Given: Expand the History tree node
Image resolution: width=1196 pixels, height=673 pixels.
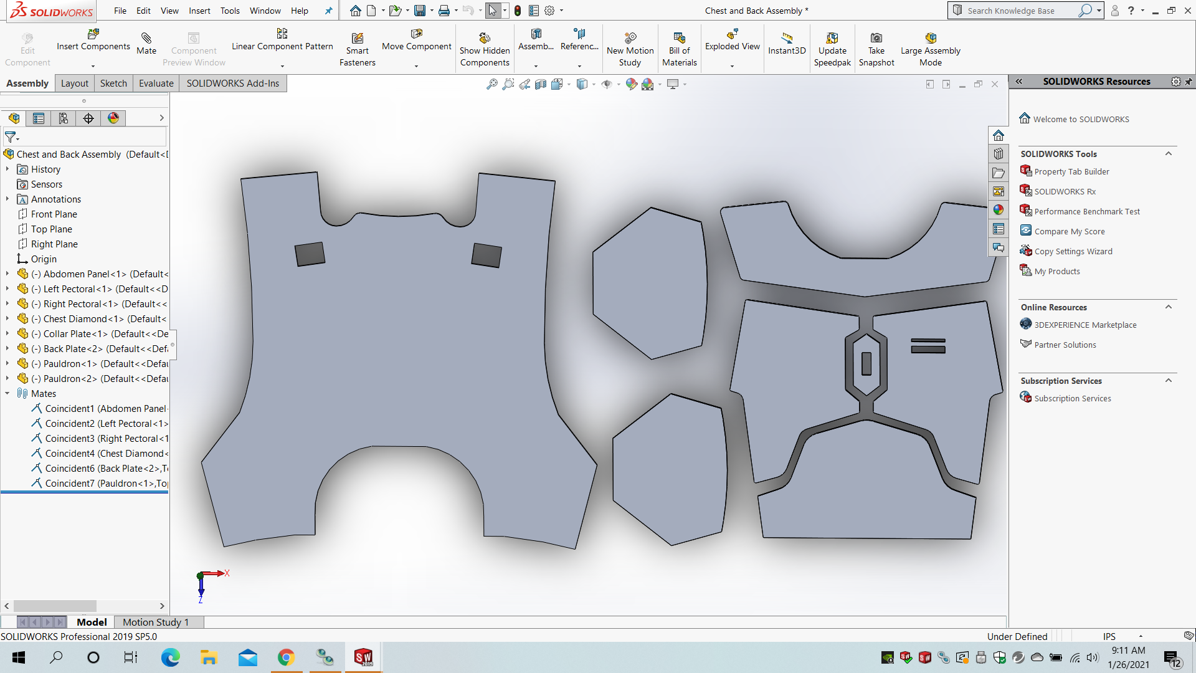Looking at the screenshot, I should [x=7, y=169].
